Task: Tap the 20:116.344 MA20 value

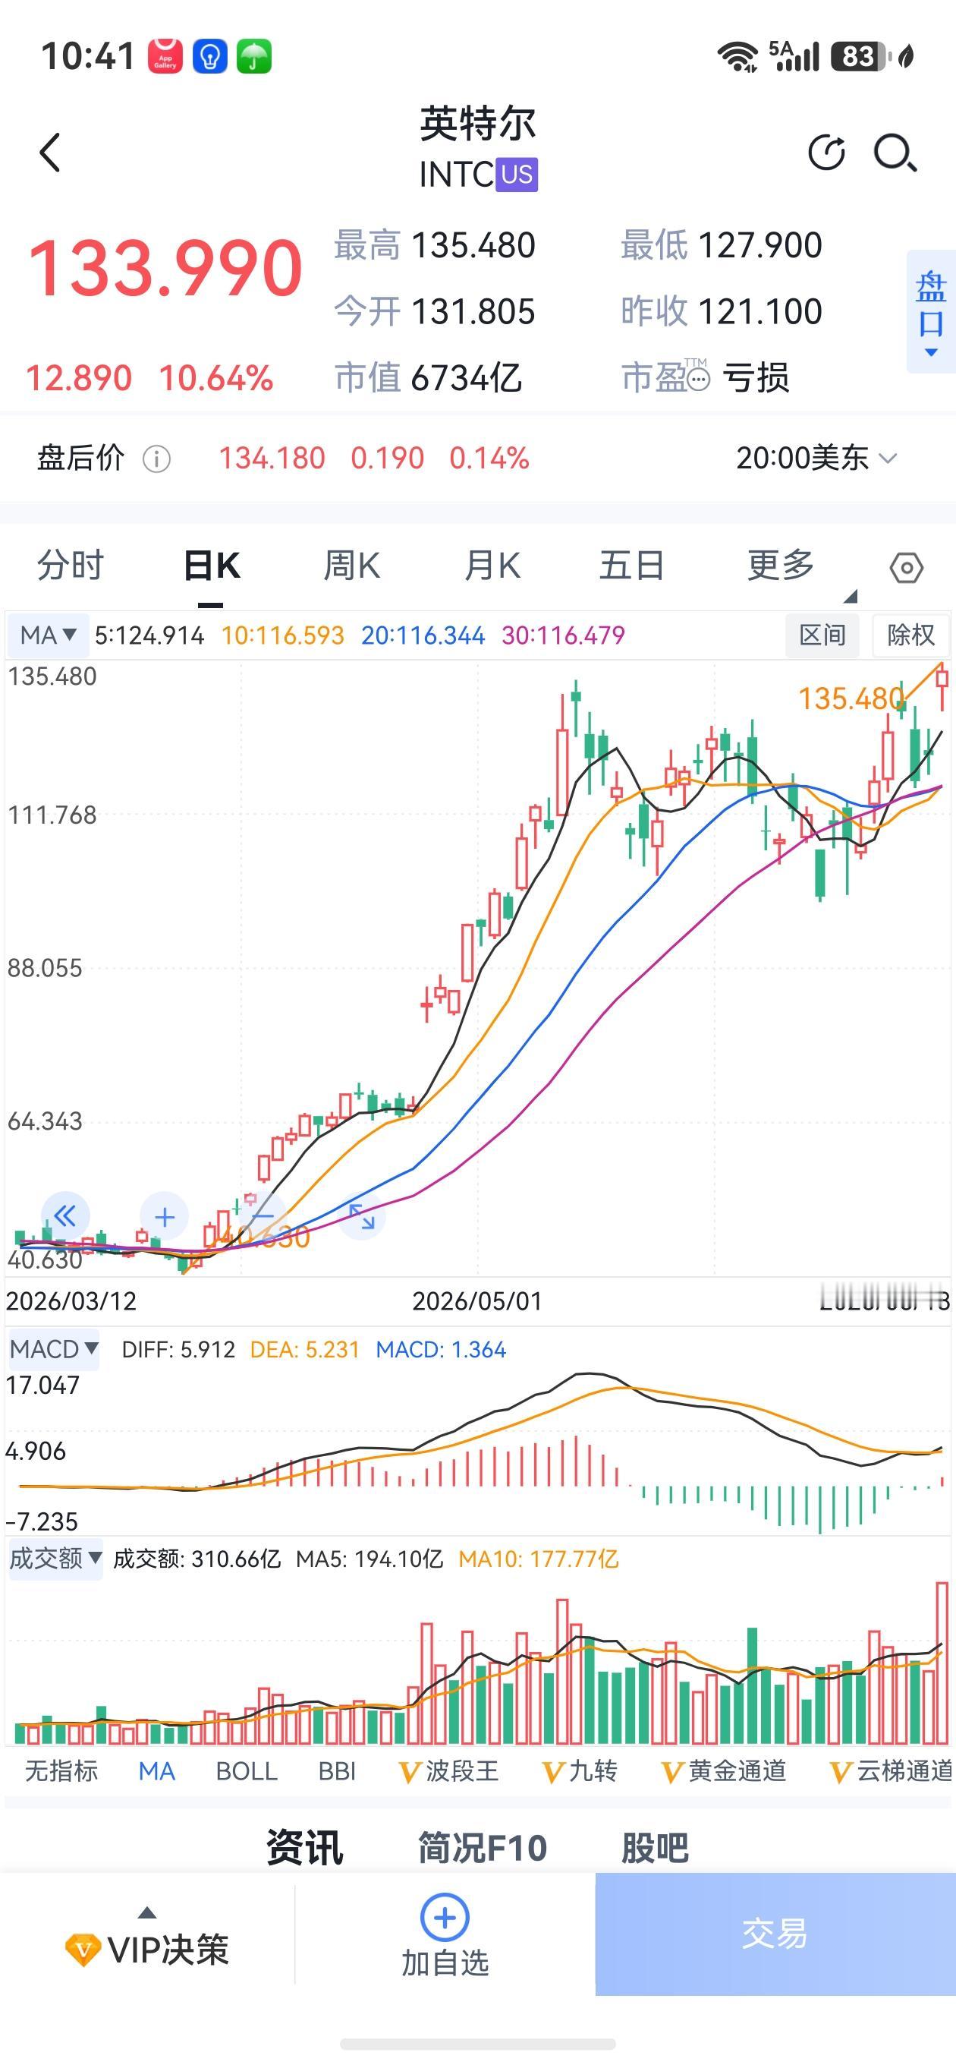Action: pos(423,635)
